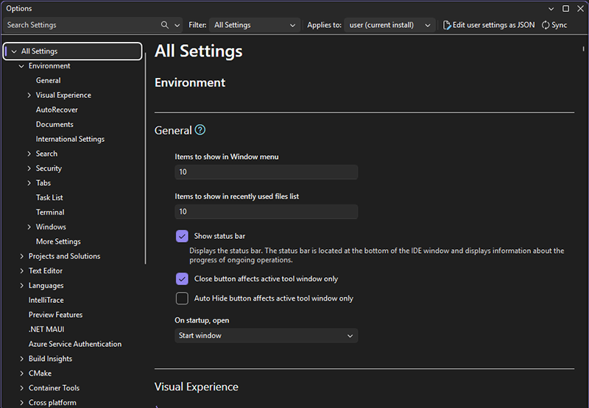The image size is (589, 408).
Task: Uncheck Close button affects active tool window
Action: (182, 279)
